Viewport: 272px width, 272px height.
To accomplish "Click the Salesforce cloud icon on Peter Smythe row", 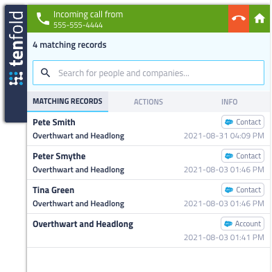I will [x=229, y=156].
